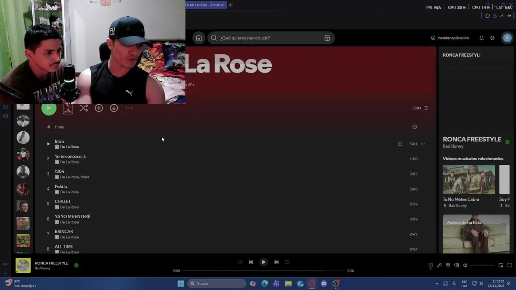Open De La Rose artist link under Intro
Image resolution: width=516 pixels, height=290 pixels.
coord(69,147)
